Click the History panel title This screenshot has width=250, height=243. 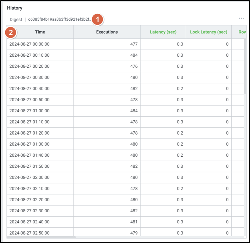15,8
